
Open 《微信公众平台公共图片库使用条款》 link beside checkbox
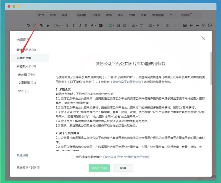[x=126, y=157]
